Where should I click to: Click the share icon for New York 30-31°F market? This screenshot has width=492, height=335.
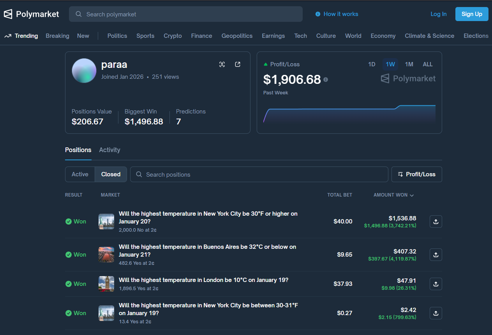[x=436, y=313]
